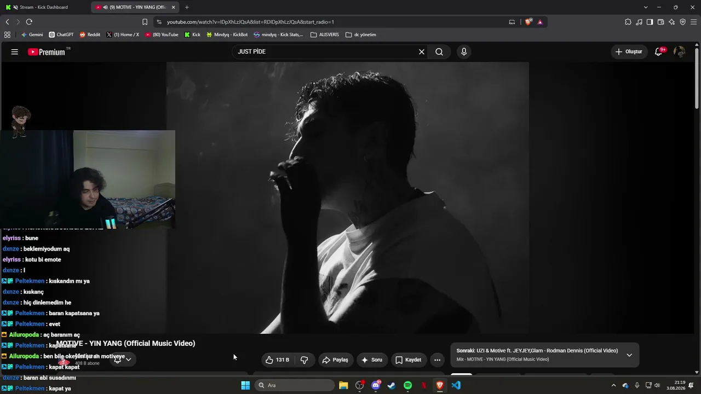
Task: Click the YouTube URL in address bar
Action: point(250,22)
